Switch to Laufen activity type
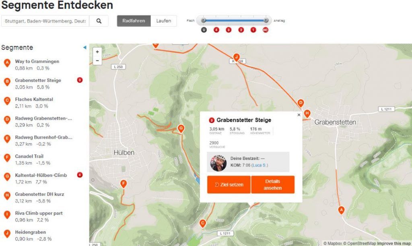Image resolution: width=412 pixels, height=246 pixels. tap(163, 21)
